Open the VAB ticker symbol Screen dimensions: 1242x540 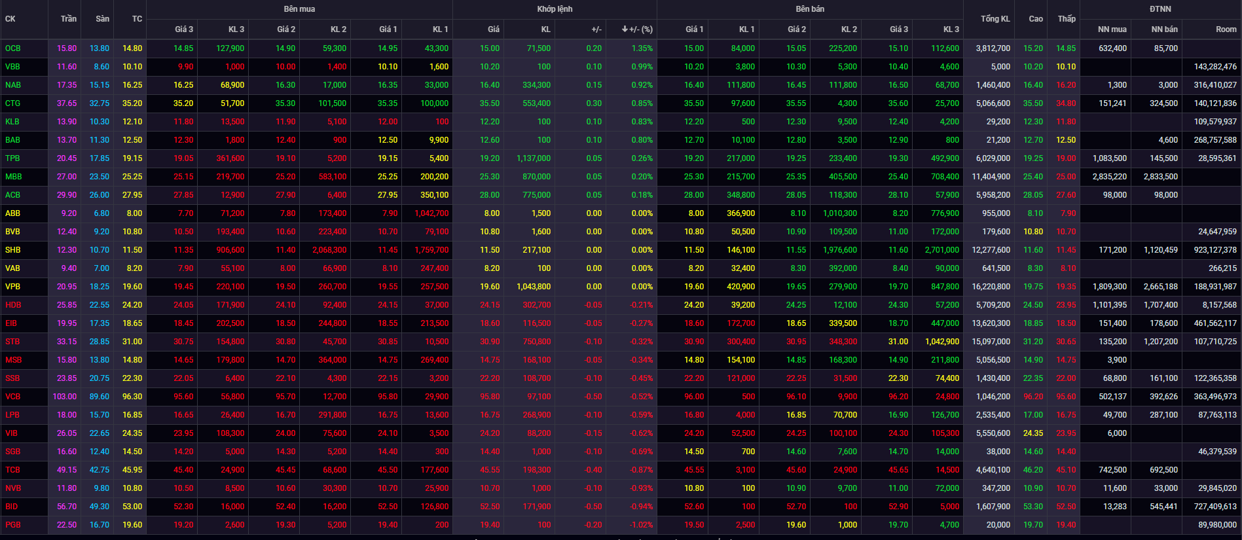tap(12, 268)
